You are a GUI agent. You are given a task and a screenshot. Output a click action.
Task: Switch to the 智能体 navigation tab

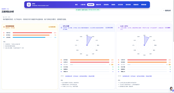pyautogui.click(x=113, y=5)
